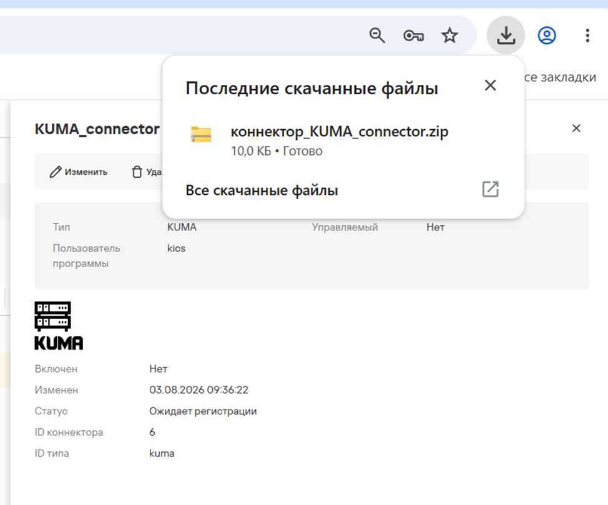Screen dimensions: 608x505
Task: Select the user value kics
Action: pyautogui.click(x=176, y=248)
